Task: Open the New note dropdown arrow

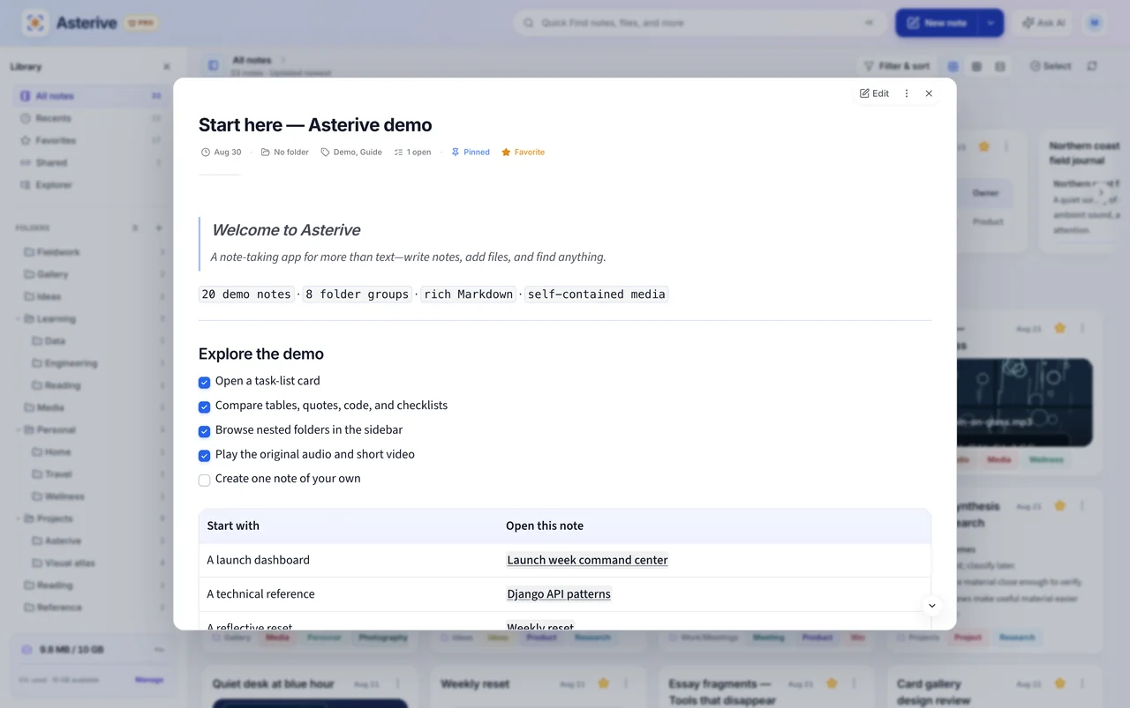Action: 991,23
